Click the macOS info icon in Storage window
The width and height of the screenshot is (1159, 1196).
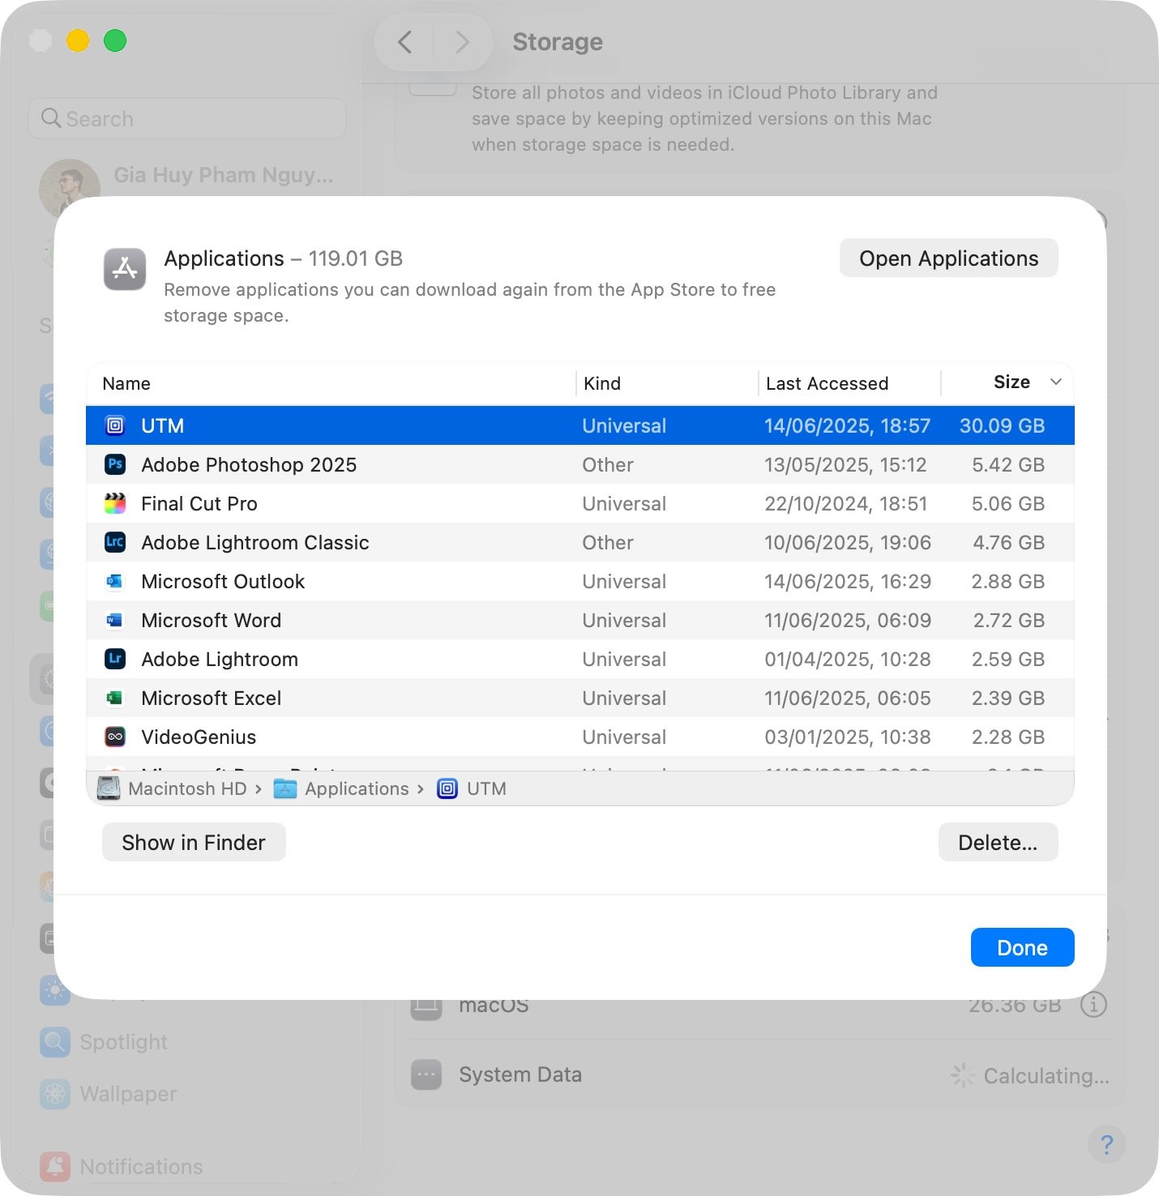(1093, 1005)
